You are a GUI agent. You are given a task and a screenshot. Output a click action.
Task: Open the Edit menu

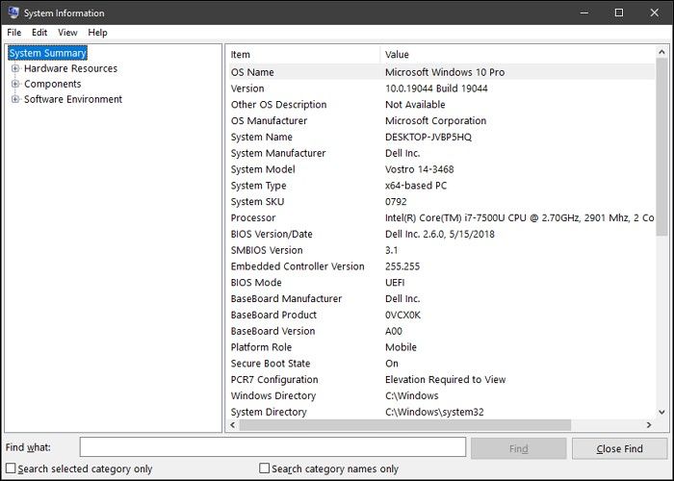tap(39, 32)
